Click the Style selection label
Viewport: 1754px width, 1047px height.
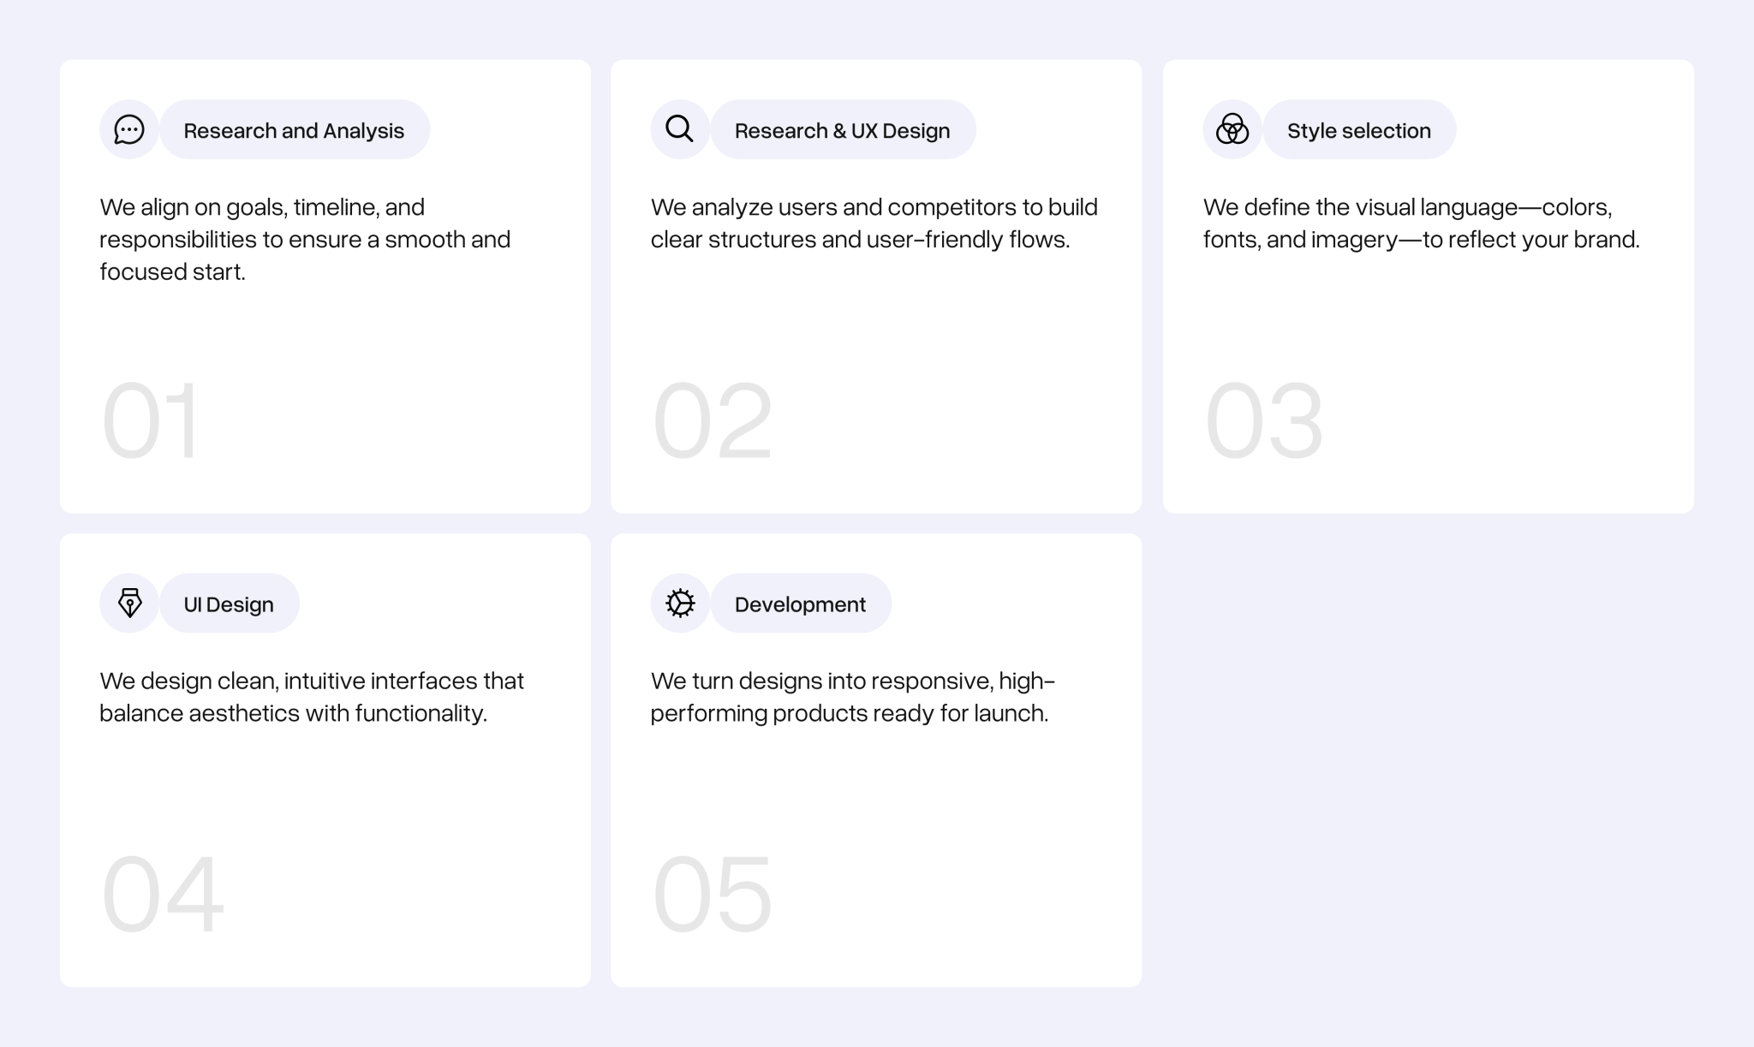[x=1358, y=130]
